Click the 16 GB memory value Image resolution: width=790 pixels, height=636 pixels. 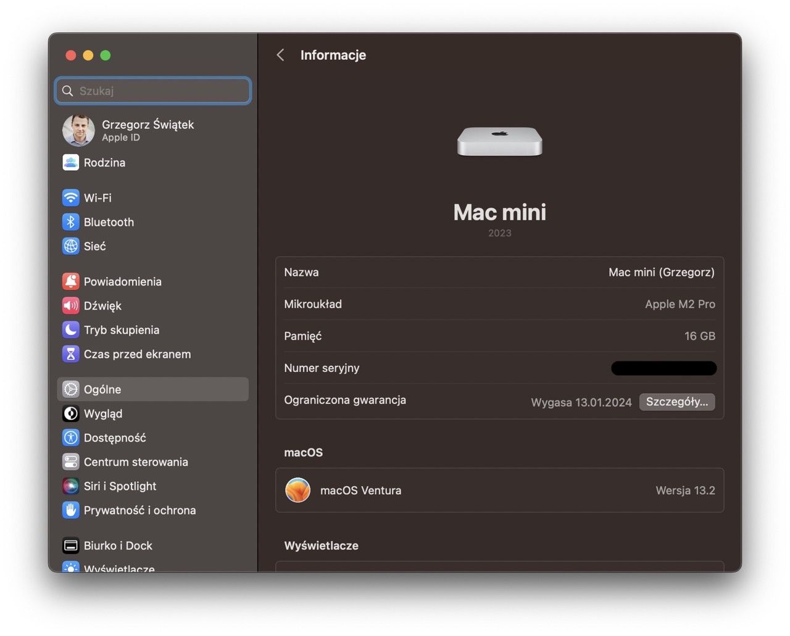(x=700, y=336)
